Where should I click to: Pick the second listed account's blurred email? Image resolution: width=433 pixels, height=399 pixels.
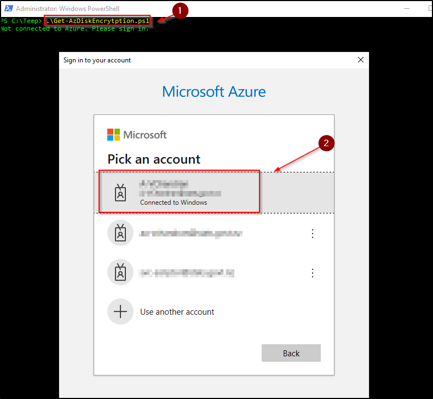point(190,234)
